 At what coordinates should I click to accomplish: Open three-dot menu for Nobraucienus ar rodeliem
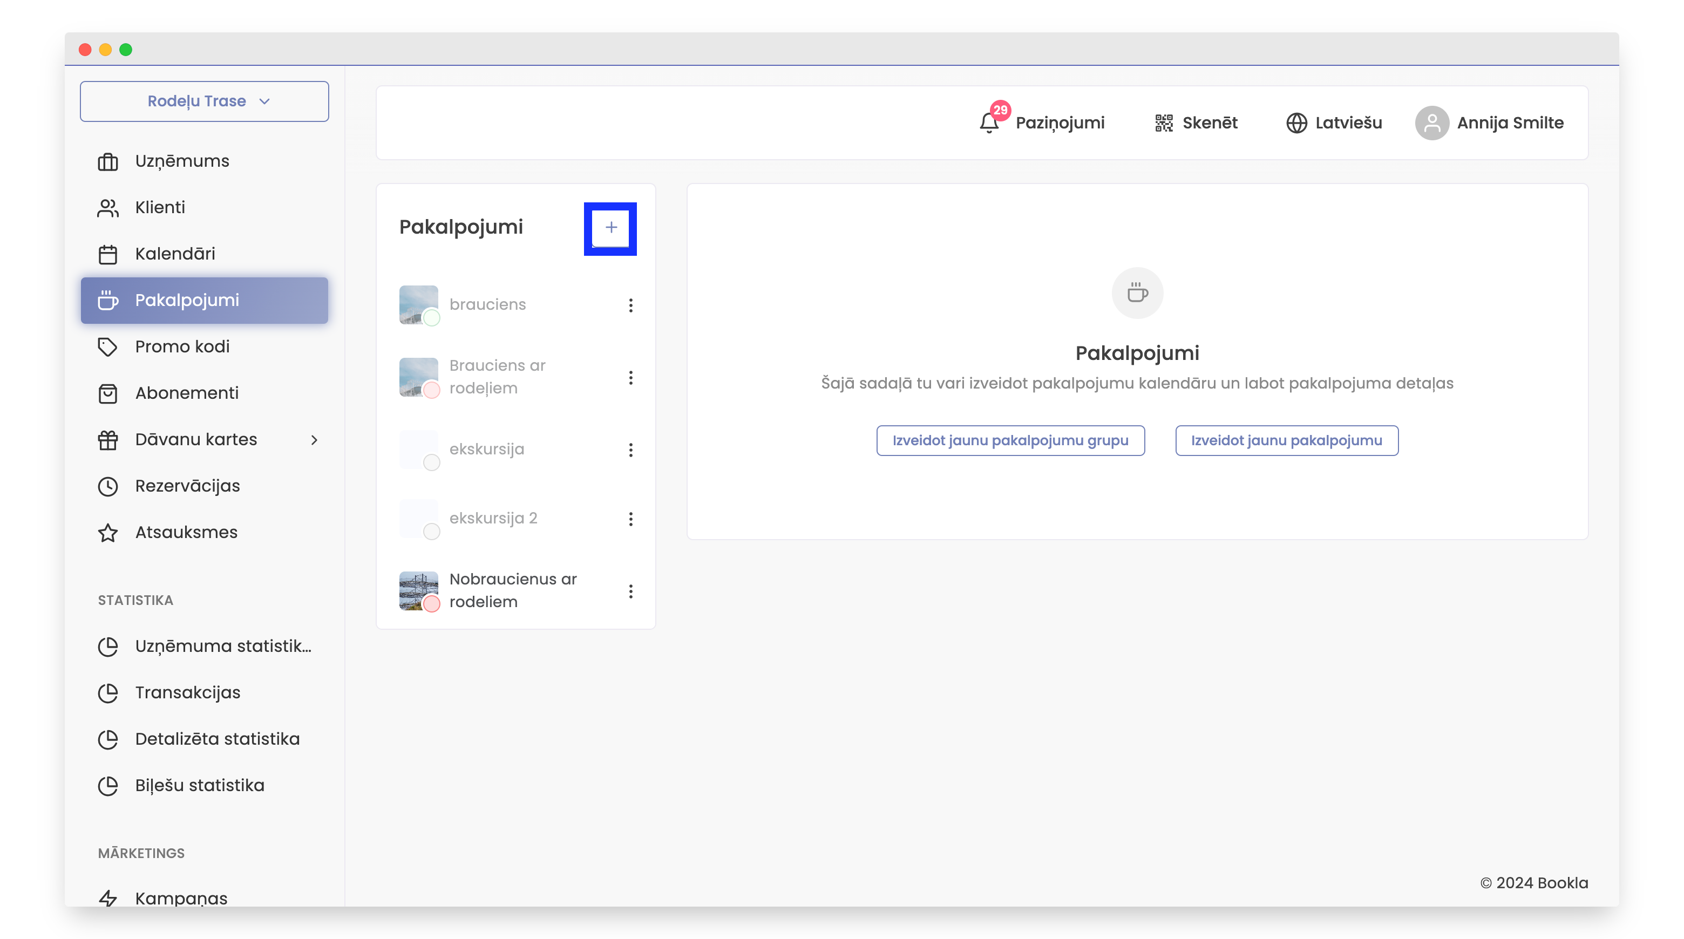[x=630, y=591]
